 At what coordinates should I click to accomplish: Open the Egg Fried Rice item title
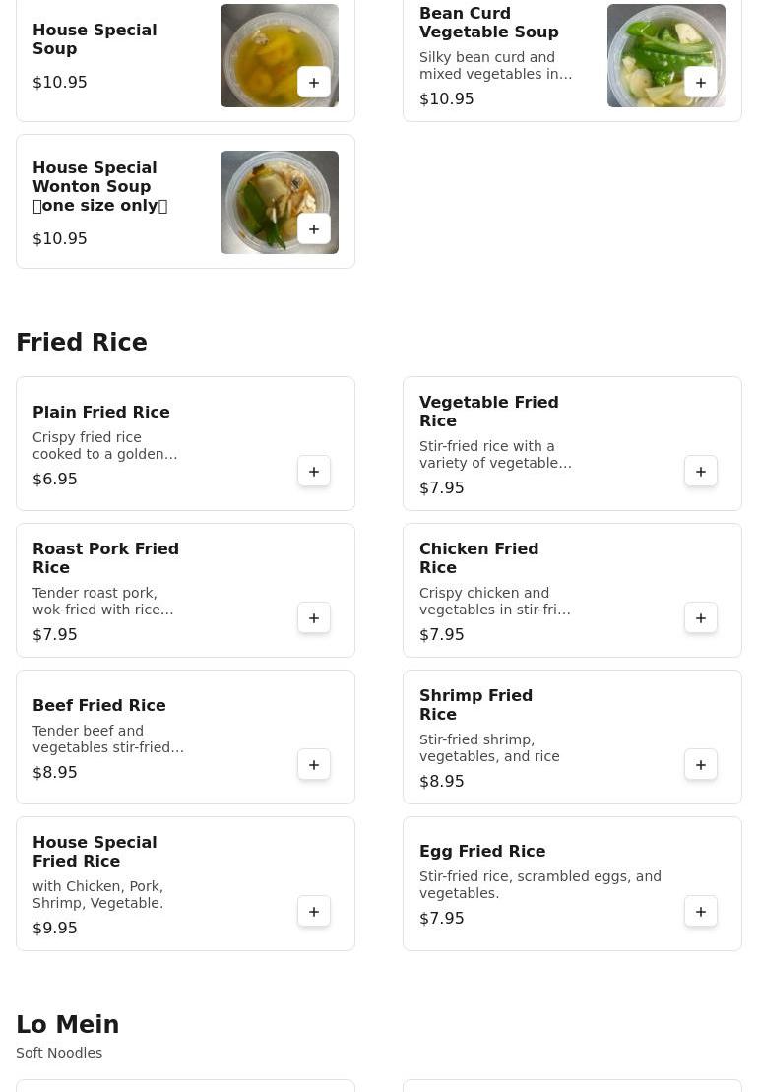point(482,852)
